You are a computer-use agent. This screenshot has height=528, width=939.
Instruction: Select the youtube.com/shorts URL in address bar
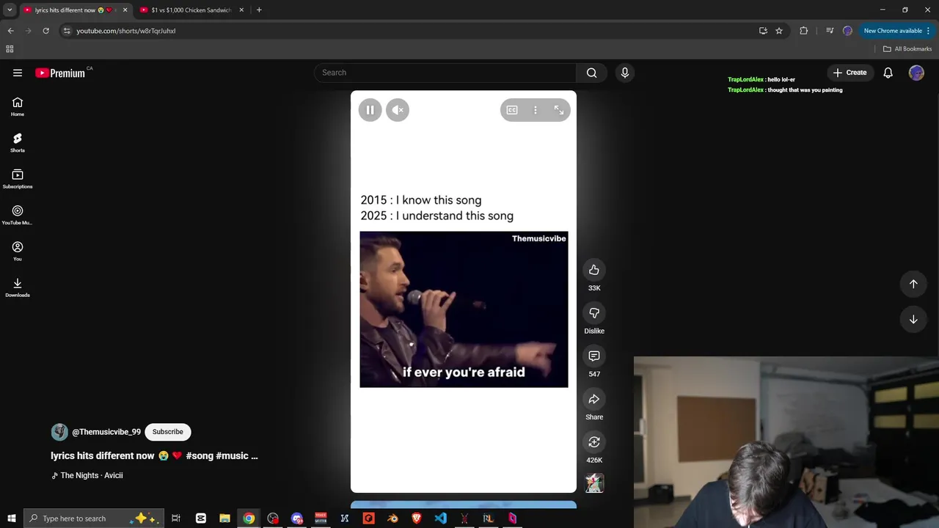pyautogui.click(x=126, y=31)
